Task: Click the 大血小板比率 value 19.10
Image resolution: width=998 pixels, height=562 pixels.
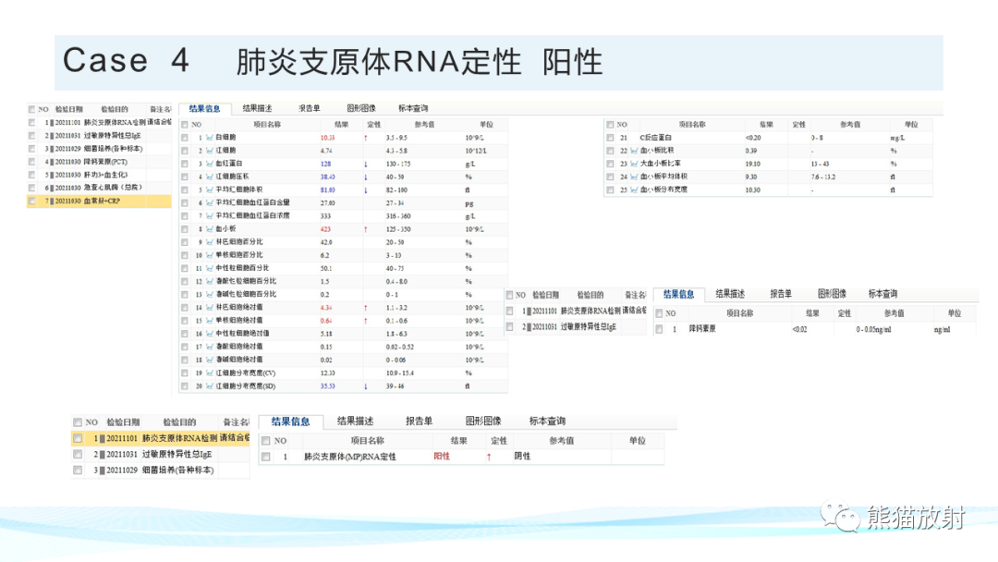Action: [x=752, y=164]
